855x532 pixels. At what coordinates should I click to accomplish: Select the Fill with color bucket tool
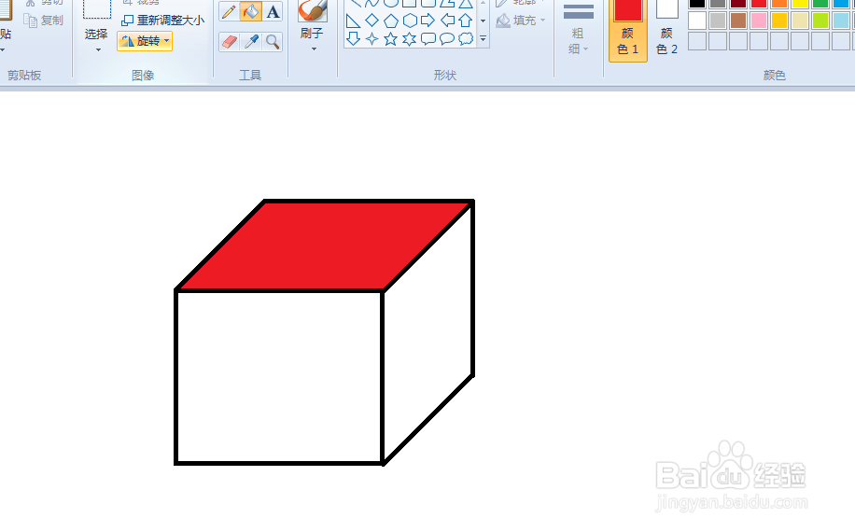pos(250,11)
